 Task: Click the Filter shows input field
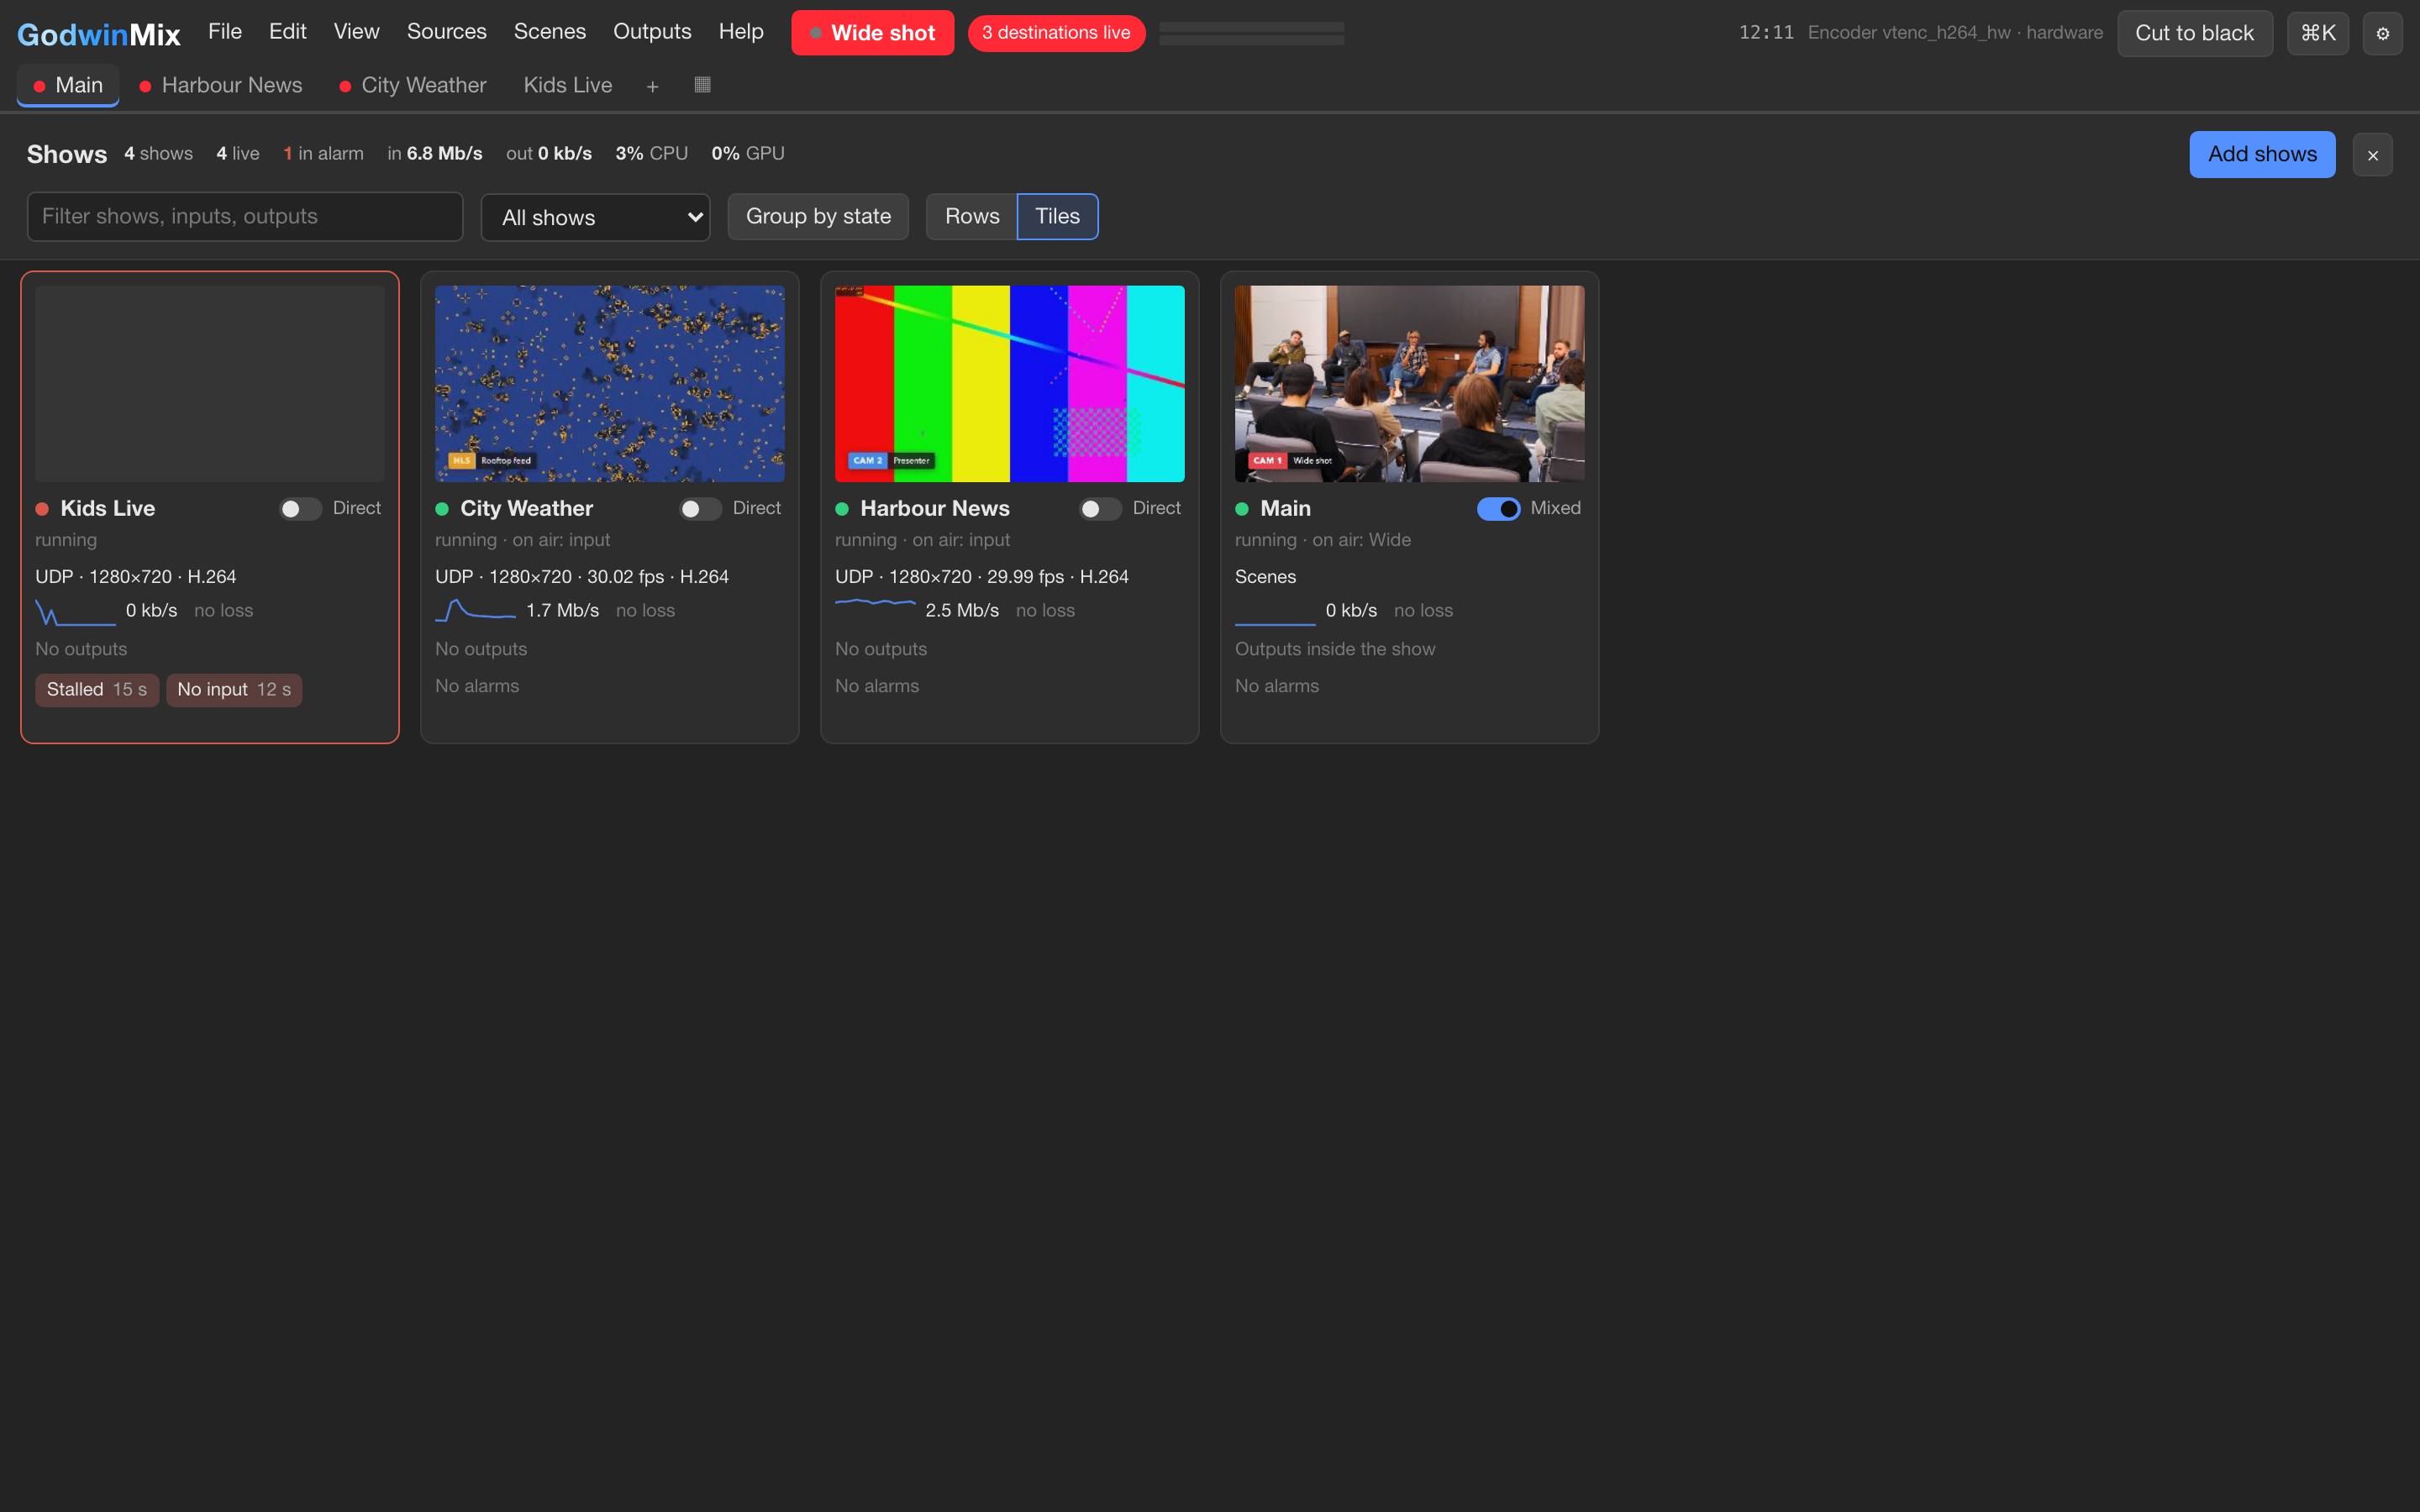coord(245,217)
